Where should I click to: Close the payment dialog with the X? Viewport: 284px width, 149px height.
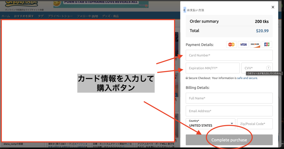click(x=273, y=7)
